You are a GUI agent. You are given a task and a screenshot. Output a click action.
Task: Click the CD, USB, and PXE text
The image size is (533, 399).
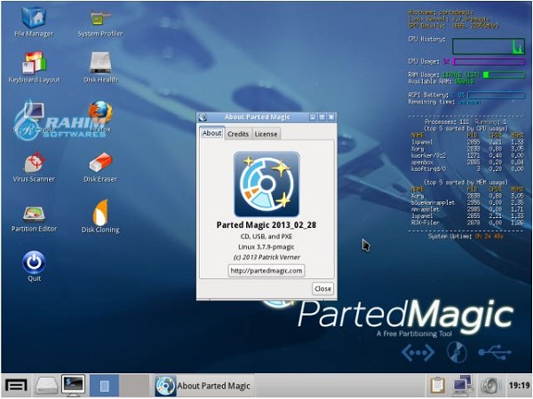tap(266, 237)
